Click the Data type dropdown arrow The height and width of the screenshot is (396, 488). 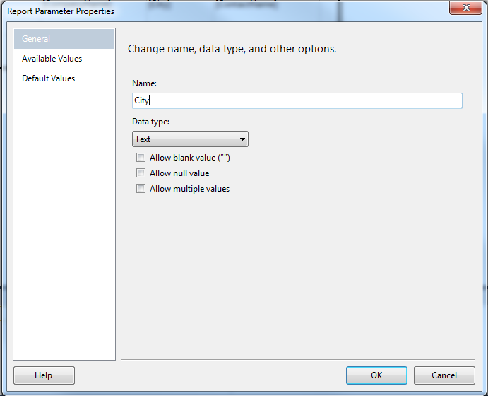point(242,139)
